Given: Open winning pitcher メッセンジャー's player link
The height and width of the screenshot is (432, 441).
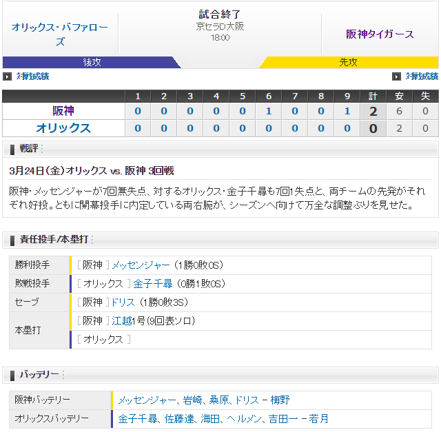Looking at the screenshot, I should pos(141,265).
